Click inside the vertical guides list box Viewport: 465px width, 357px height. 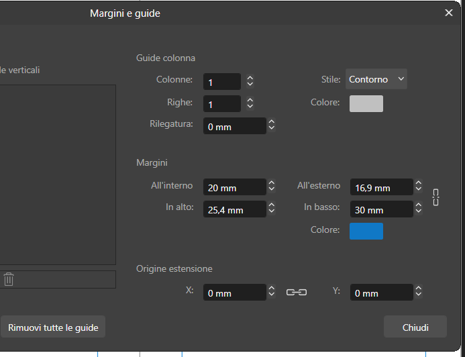click(58, 174)
